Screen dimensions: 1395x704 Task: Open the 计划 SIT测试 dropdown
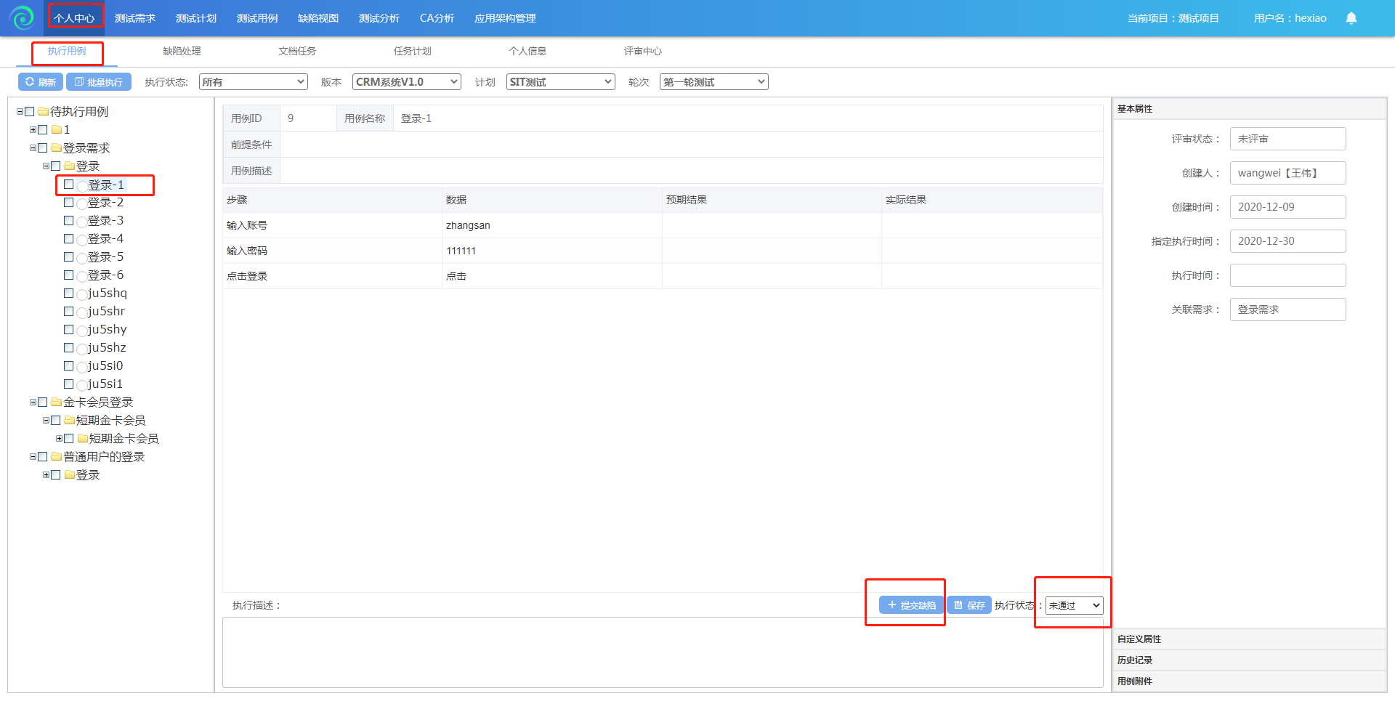point(560,82)
